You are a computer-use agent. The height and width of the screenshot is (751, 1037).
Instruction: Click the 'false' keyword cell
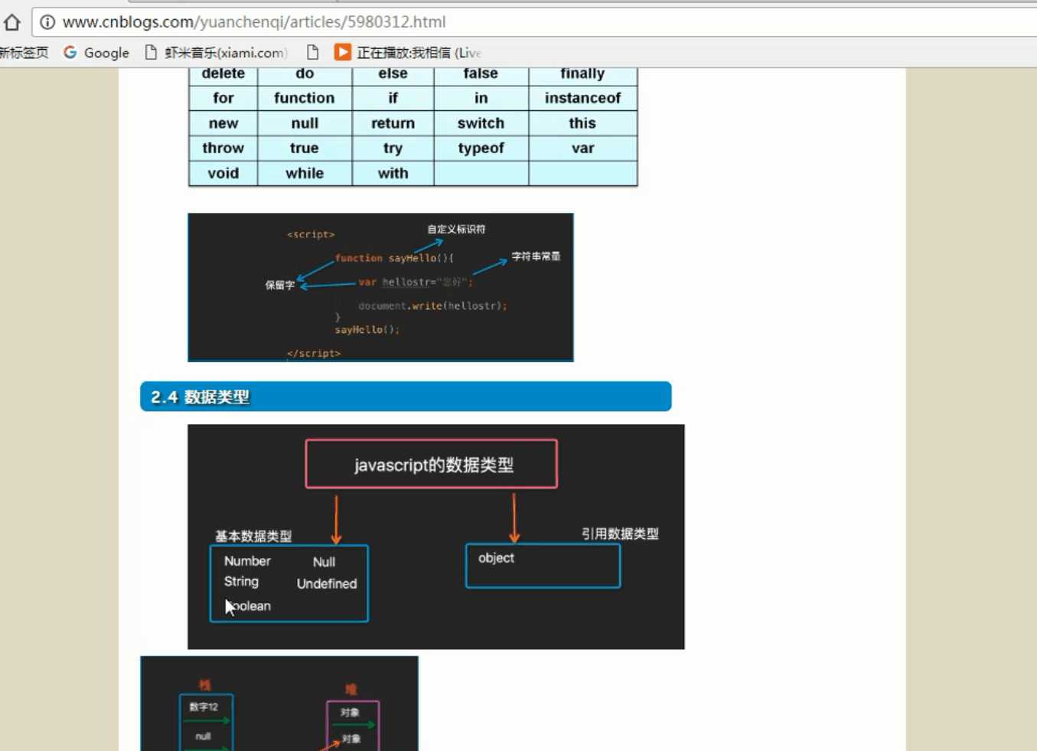coord(481,76)
